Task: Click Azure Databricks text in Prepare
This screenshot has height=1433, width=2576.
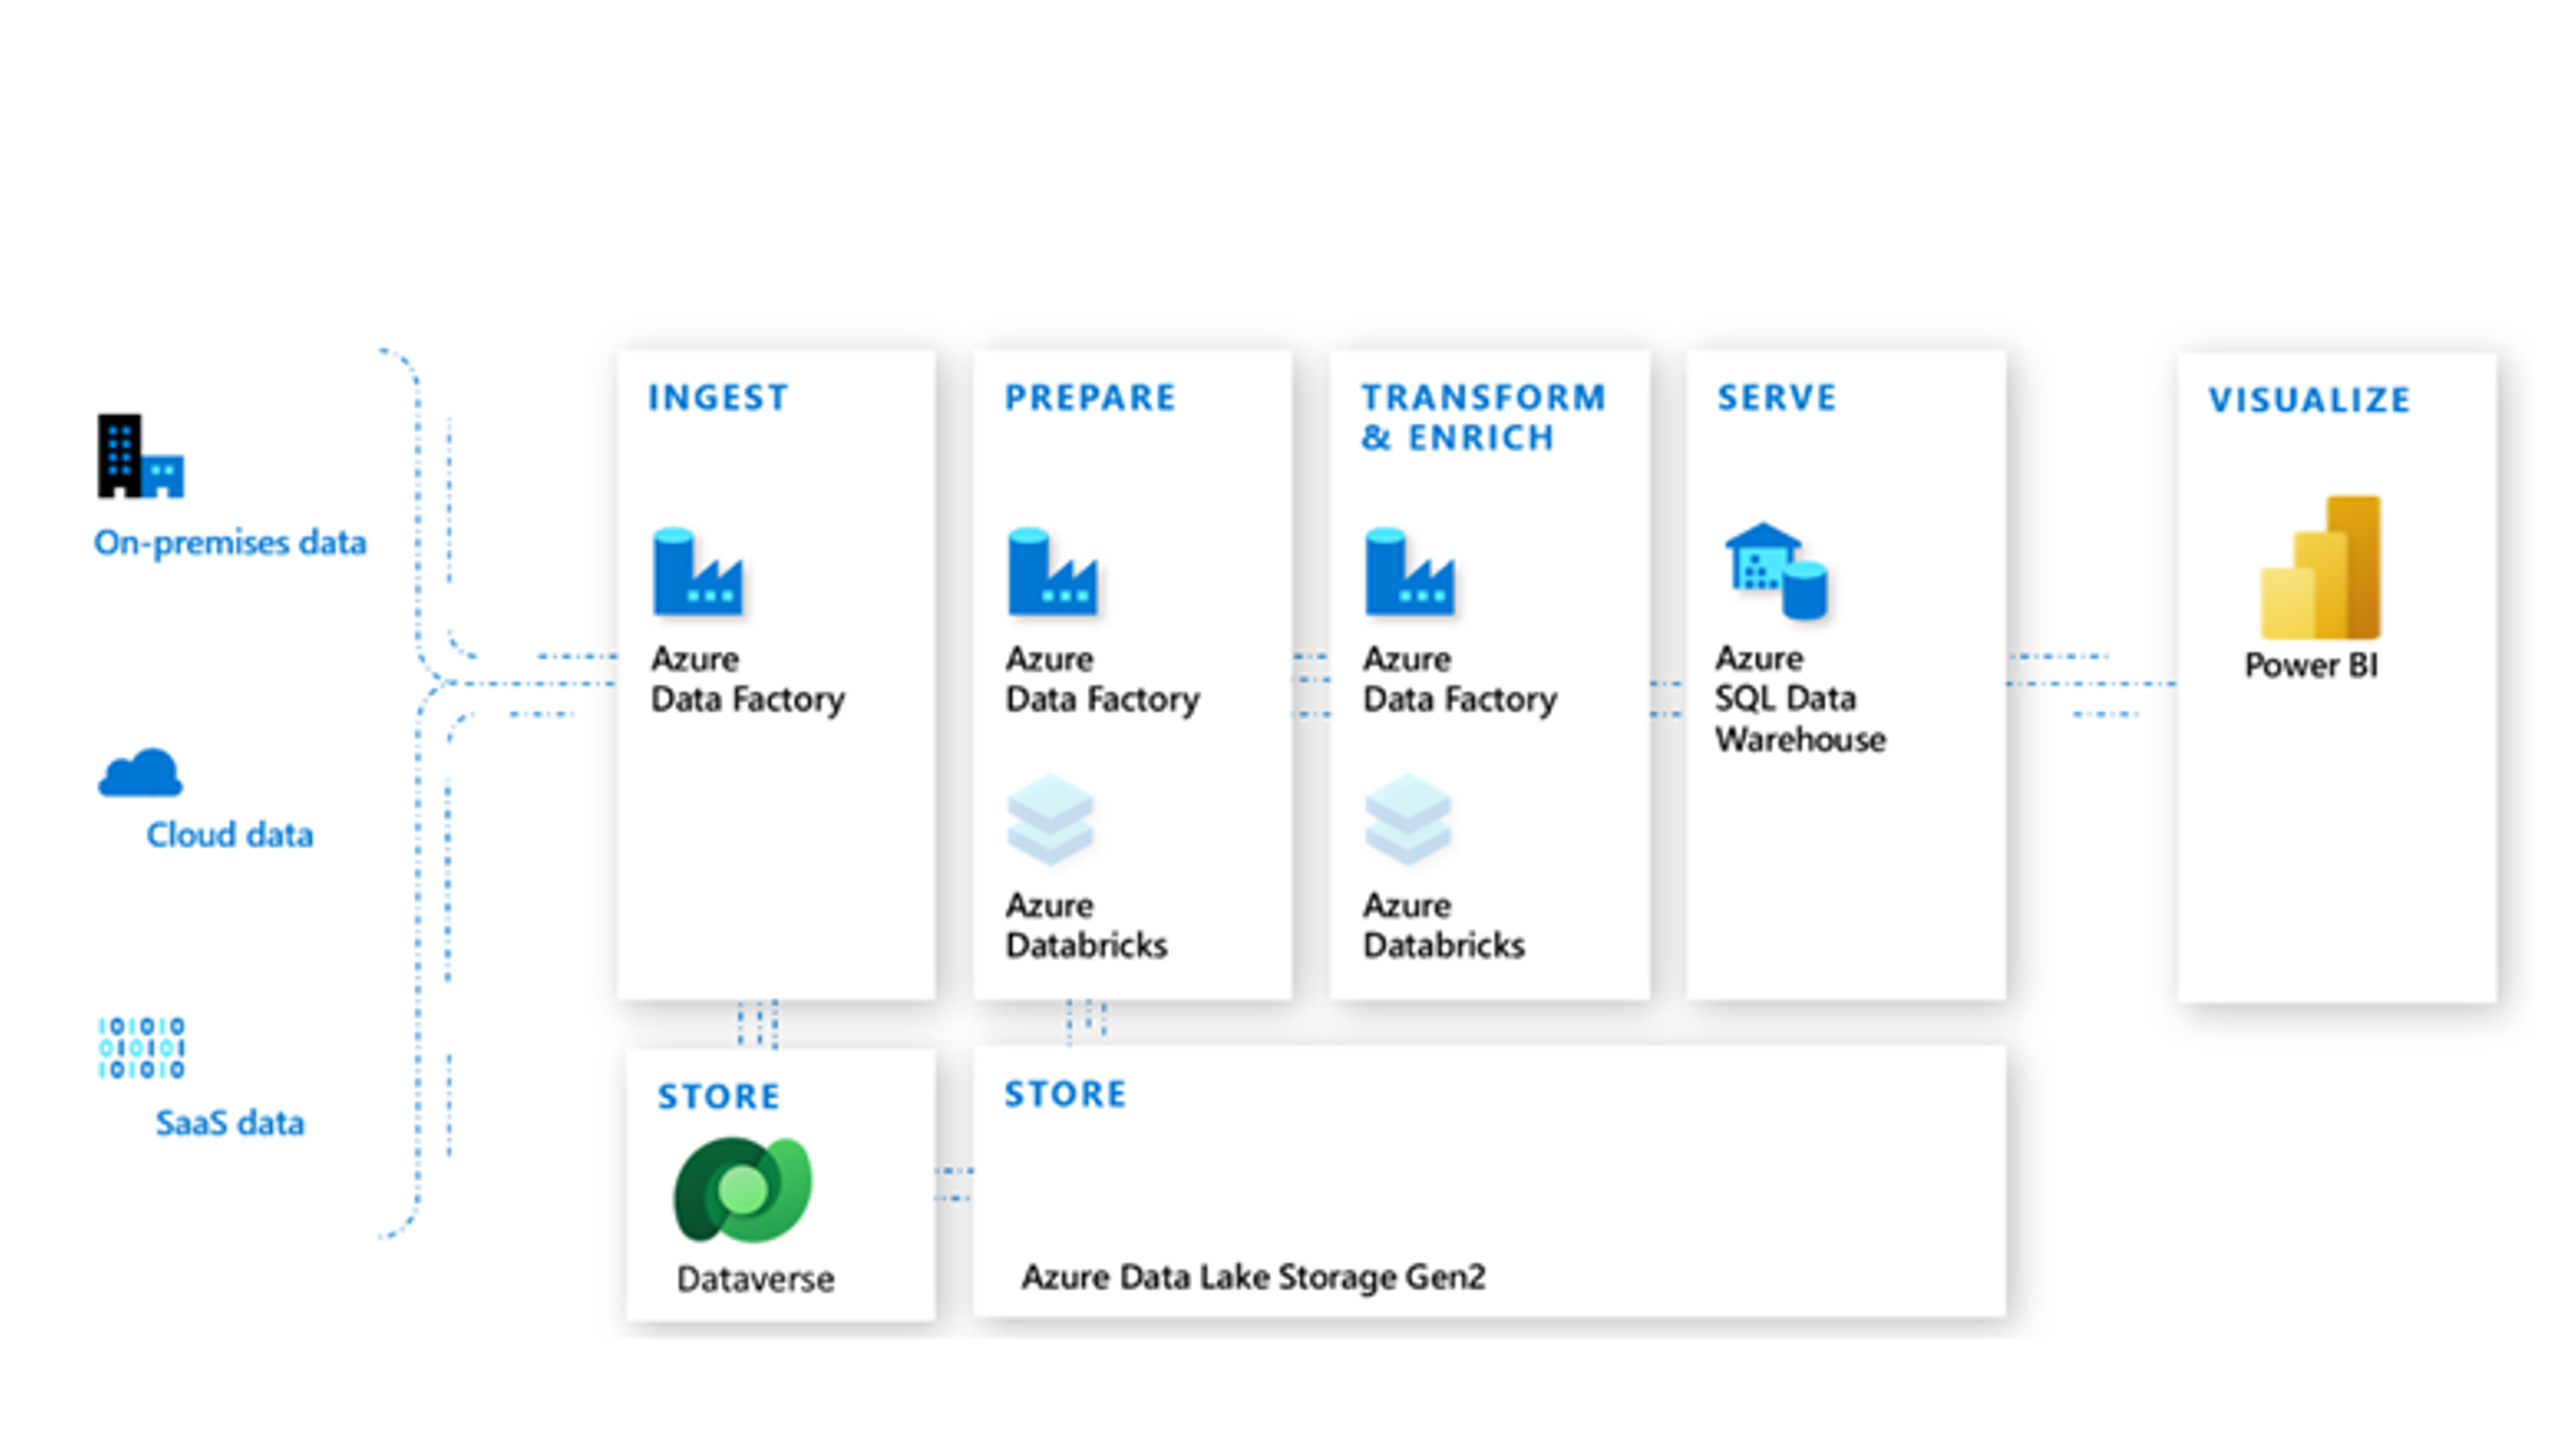Action: coord(1087,925)
